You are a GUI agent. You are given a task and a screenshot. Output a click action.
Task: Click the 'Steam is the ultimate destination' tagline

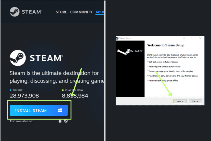tap(57, 77)
